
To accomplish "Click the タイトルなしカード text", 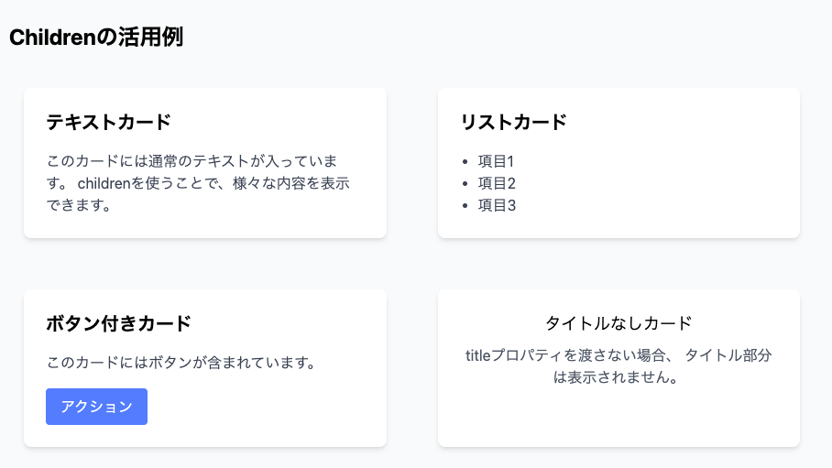I will click(x=619, y=323).
